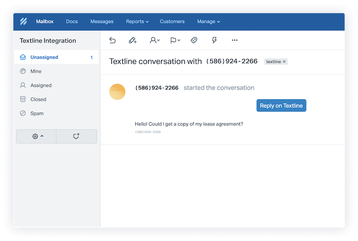Open the Assigned folder

[56, 85]
